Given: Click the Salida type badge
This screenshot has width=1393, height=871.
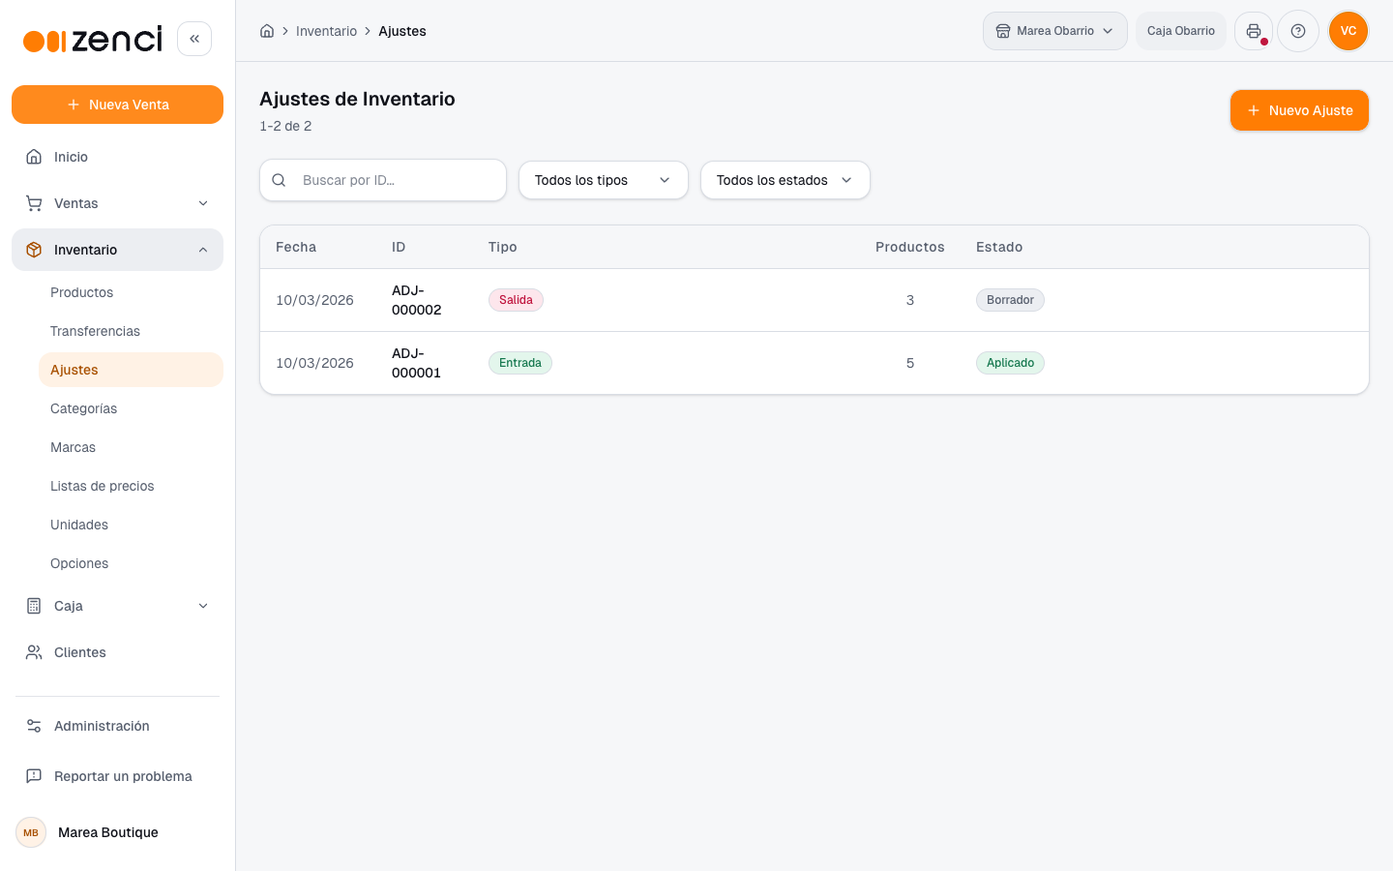Looking at the screenshot, I should (516, 300).
